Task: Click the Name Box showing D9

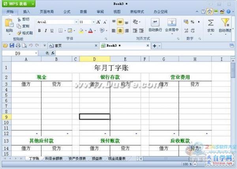Action: click(x=20, y=53)
